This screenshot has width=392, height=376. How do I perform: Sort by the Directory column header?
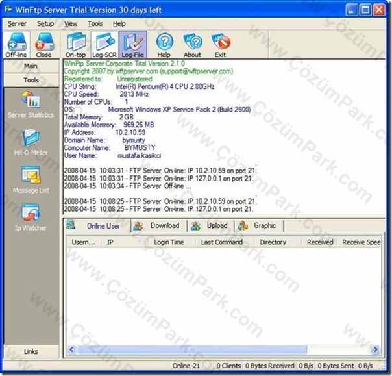pos(278,242)
